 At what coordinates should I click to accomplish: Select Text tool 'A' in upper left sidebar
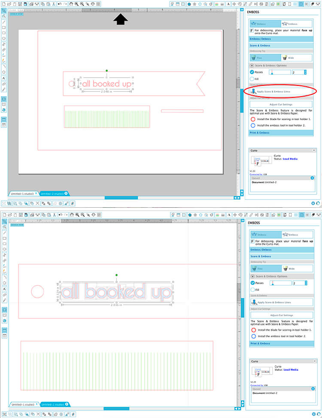pos(4,78)
